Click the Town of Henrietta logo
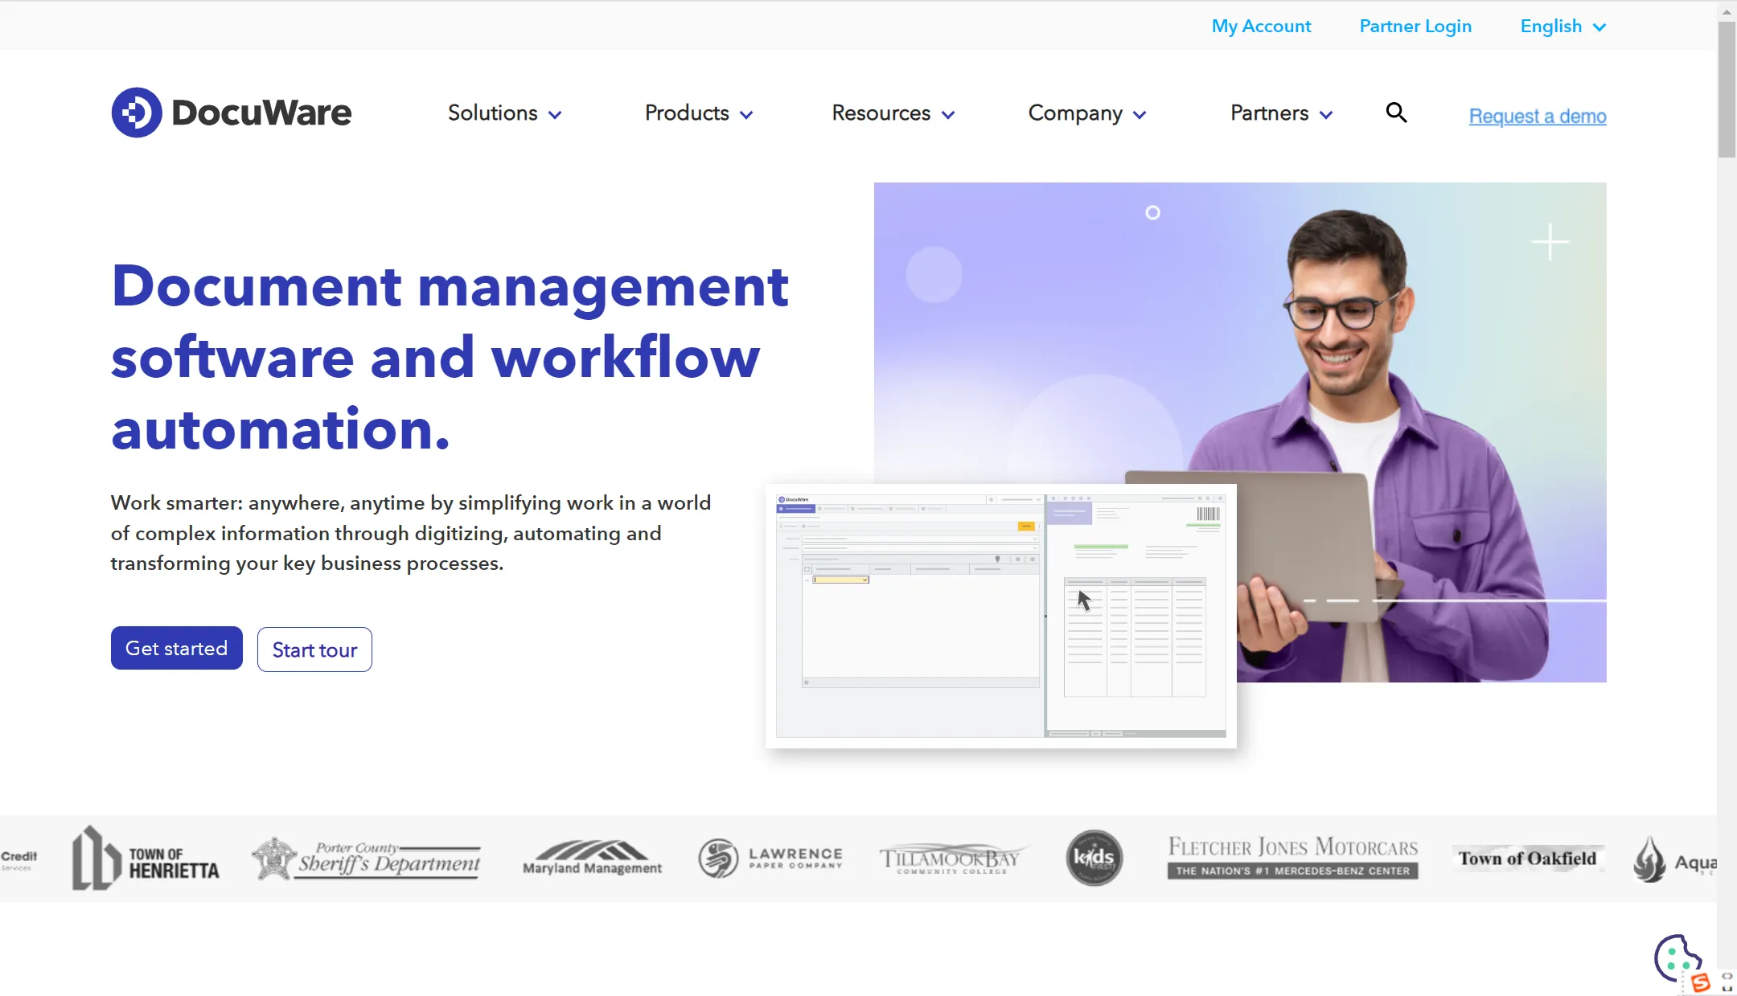1737x996 pixels. coord(146,859)
